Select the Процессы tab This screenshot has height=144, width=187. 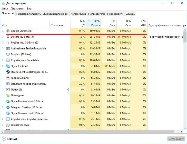click(x=8, y=14)
